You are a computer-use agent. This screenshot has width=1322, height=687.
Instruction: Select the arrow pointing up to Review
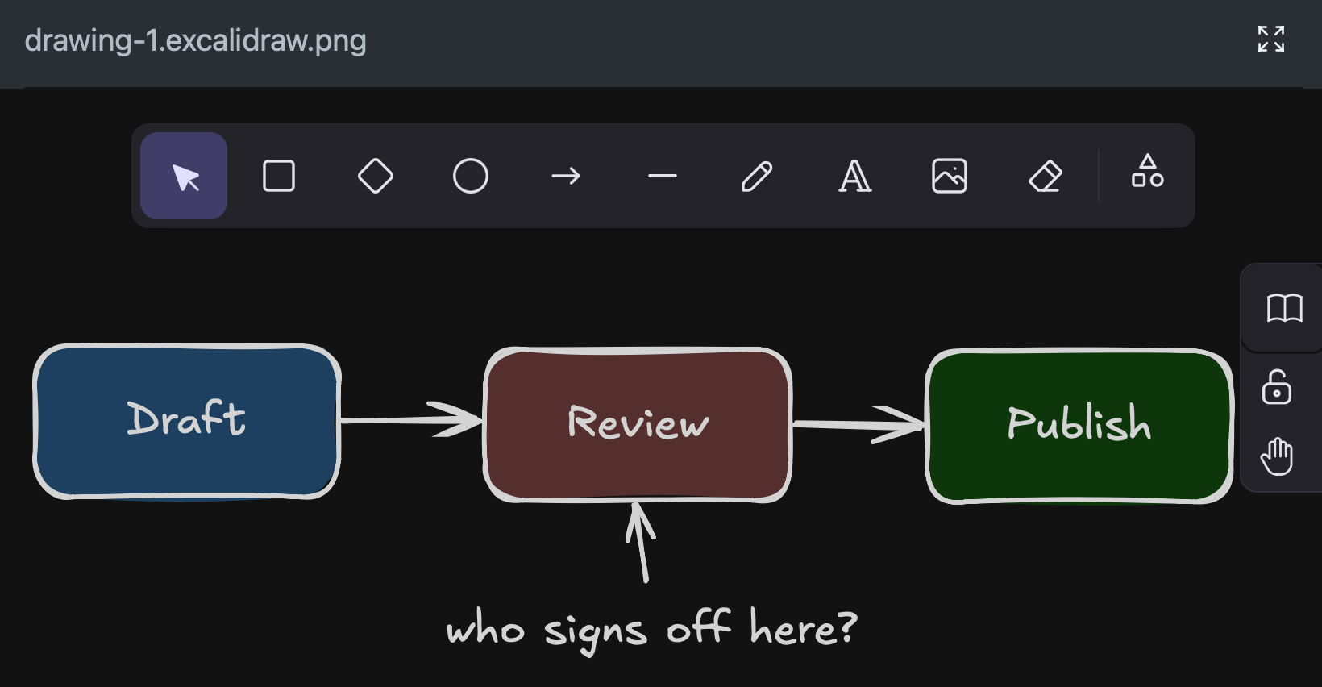click(641, 542)
